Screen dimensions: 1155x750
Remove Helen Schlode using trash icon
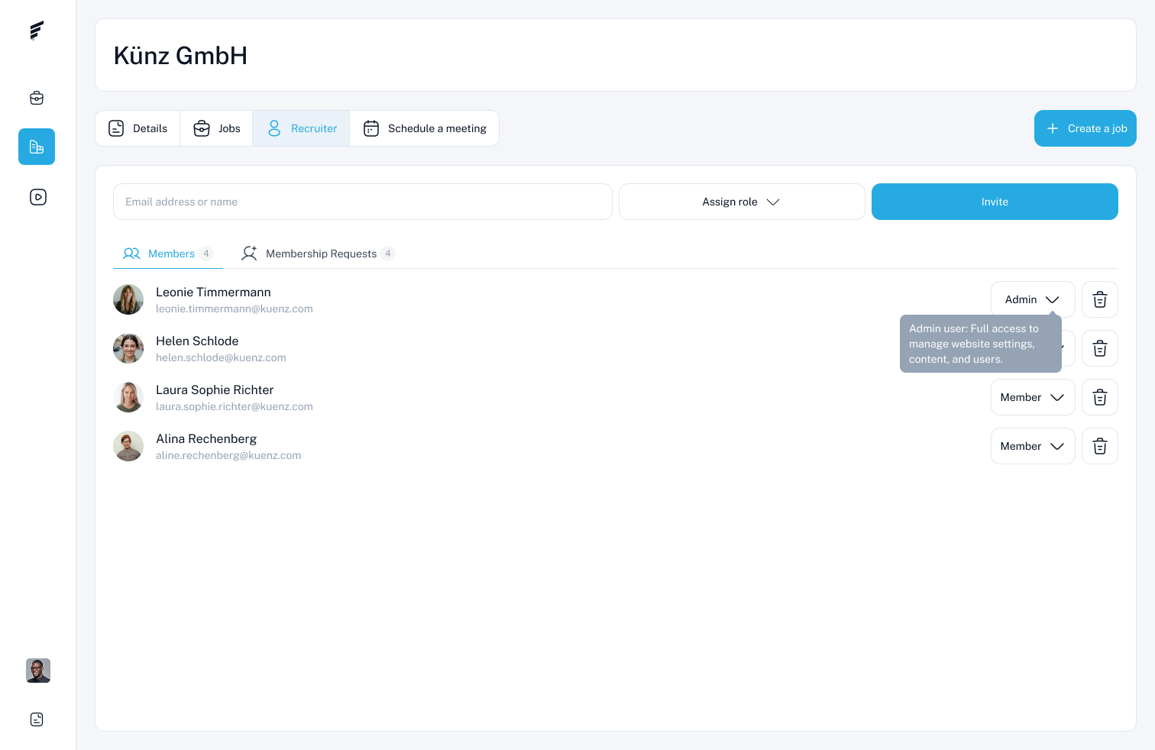(1100, 348)
